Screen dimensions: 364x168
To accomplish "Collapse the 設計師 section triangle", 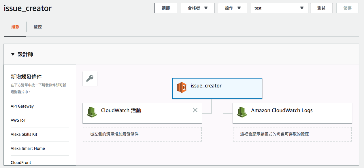I will 12,54.
